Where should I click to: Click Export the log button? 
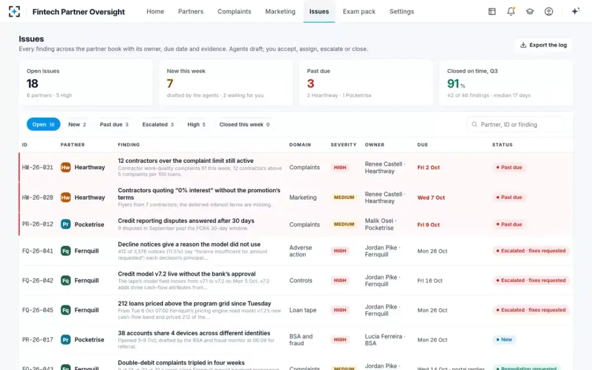[x=544, y=45]
